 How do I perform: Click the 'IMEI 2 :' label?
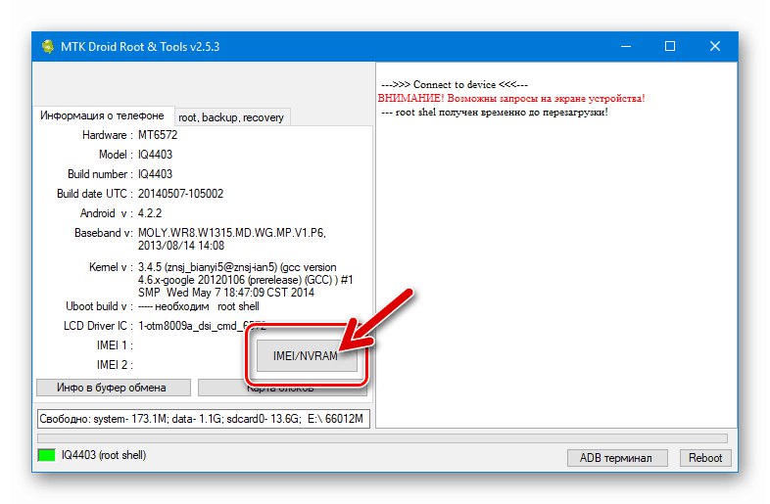115,365
